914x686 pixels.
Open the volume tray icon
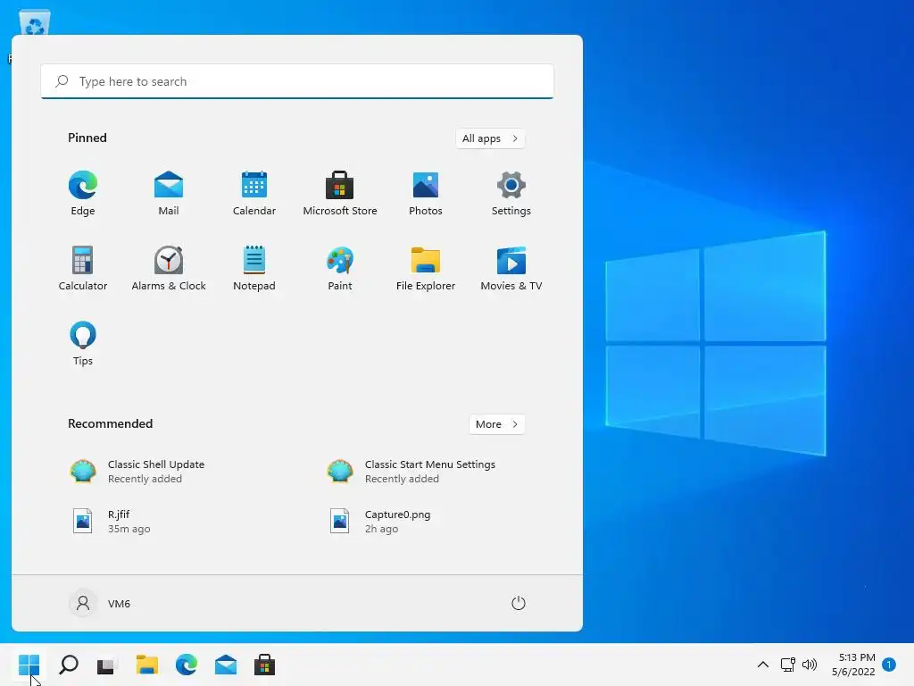click(x=810, y=665)
